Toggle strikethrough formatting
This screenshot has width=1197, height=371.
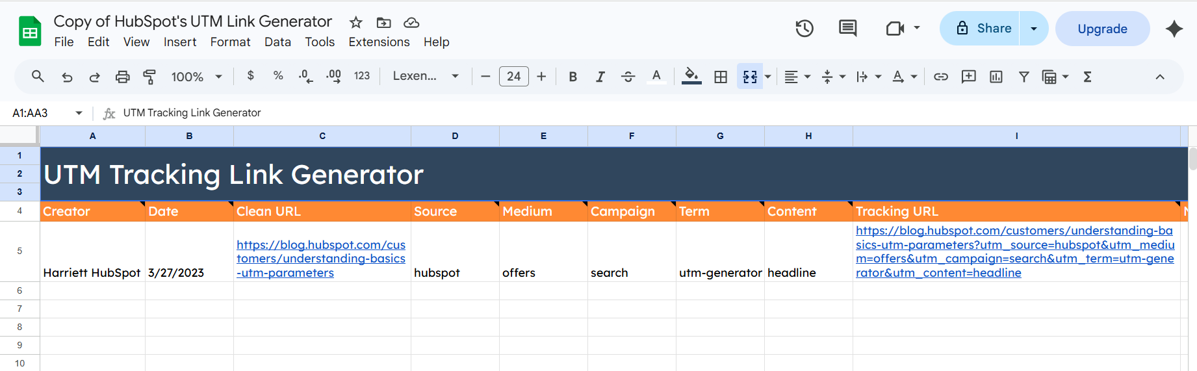click(x=628, y=77)
